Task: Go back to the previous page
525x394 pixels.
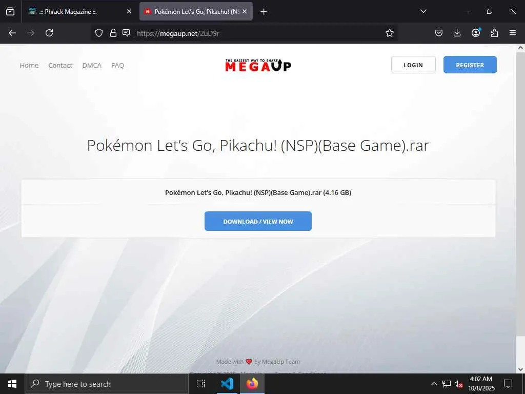Action: [x=12, y=33]
